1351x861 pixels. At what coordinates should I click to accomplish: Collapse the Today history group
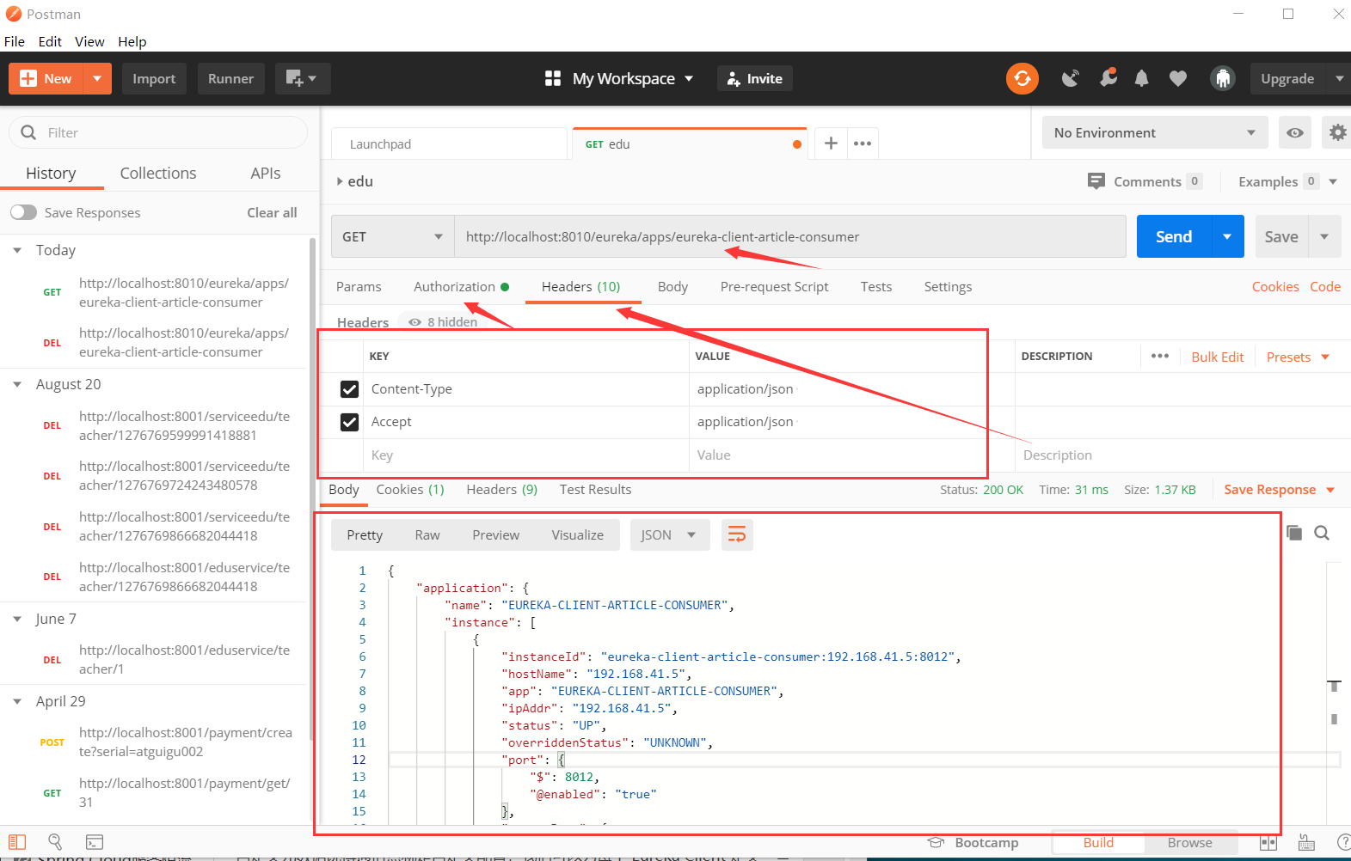(x=17, y=250)
